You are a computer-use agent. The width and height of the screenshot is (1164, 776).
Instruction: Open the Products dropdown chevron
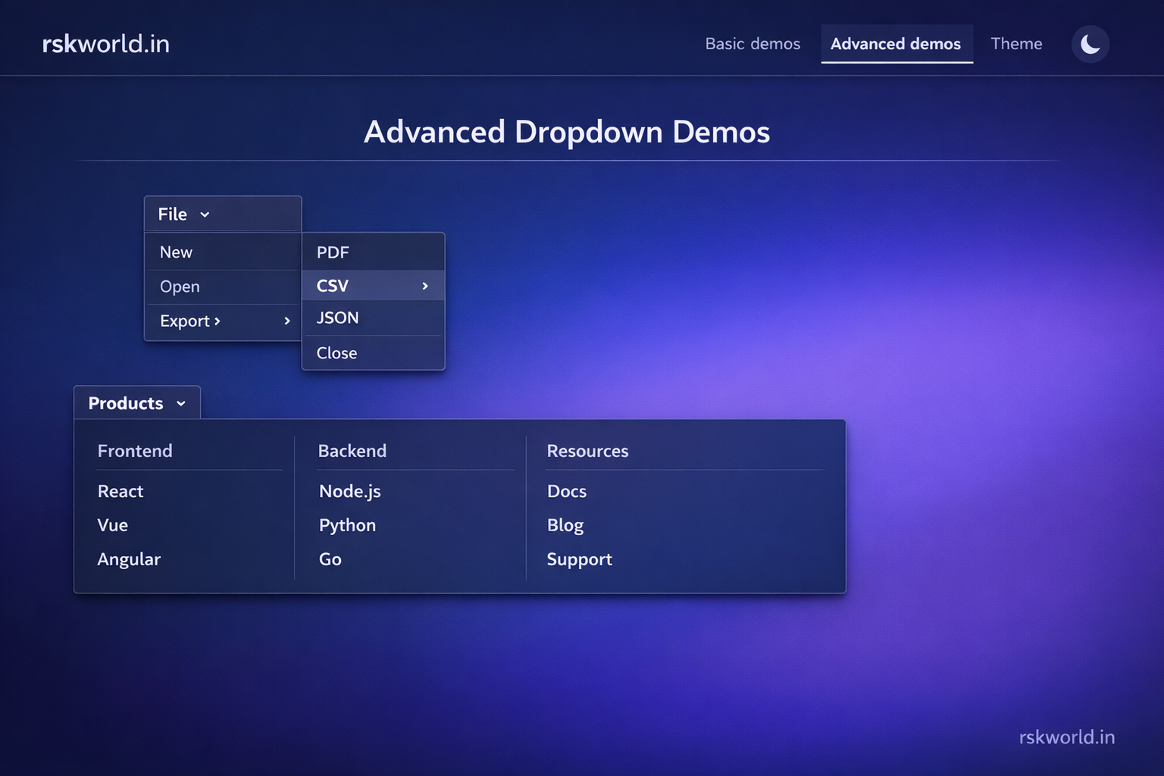181,404
